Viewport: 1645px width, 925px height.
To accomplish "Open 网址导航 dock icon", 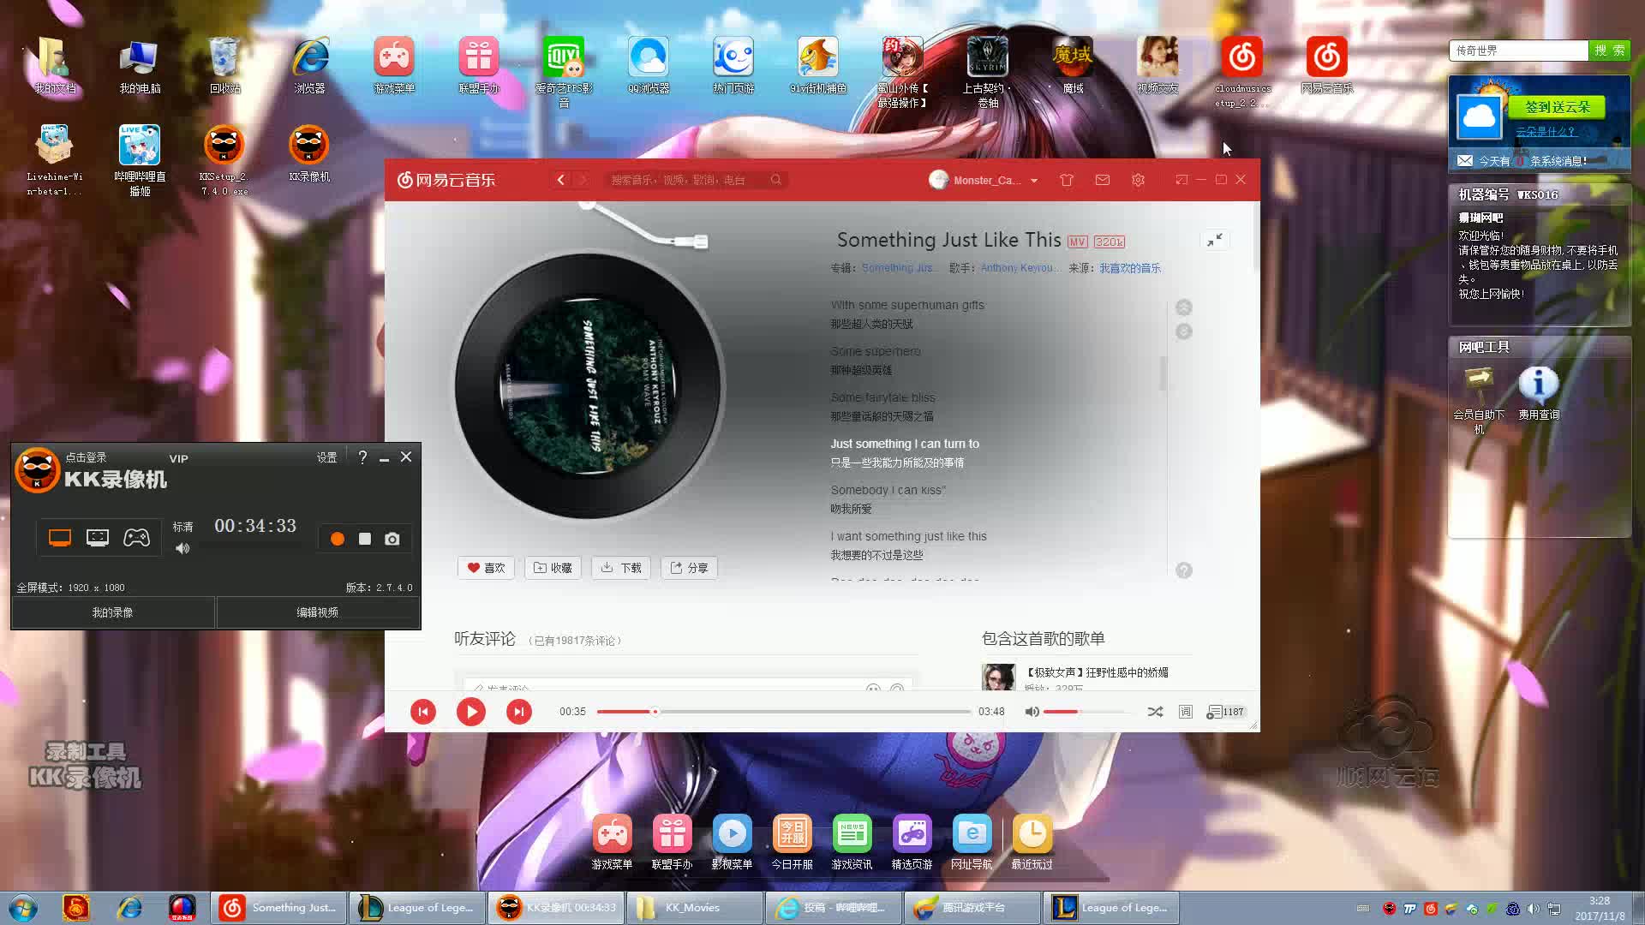I will pyautogui.click(x=972, y=842).
